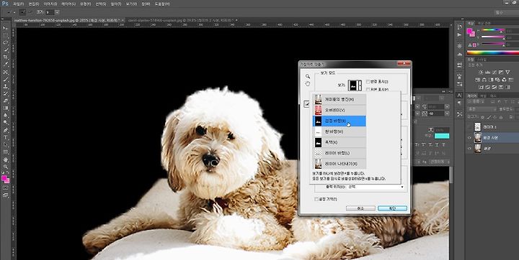The height and width of the screenshot is (260, 519).
Task: Switch to 색상 견본 swatches tab
Action: pyautogui.click(x=483, y=23)
